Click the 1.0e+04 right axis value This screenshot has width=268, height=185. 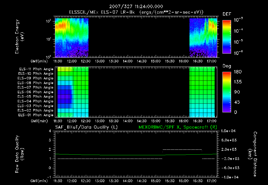pyautogui.click(x=228, y=131)
